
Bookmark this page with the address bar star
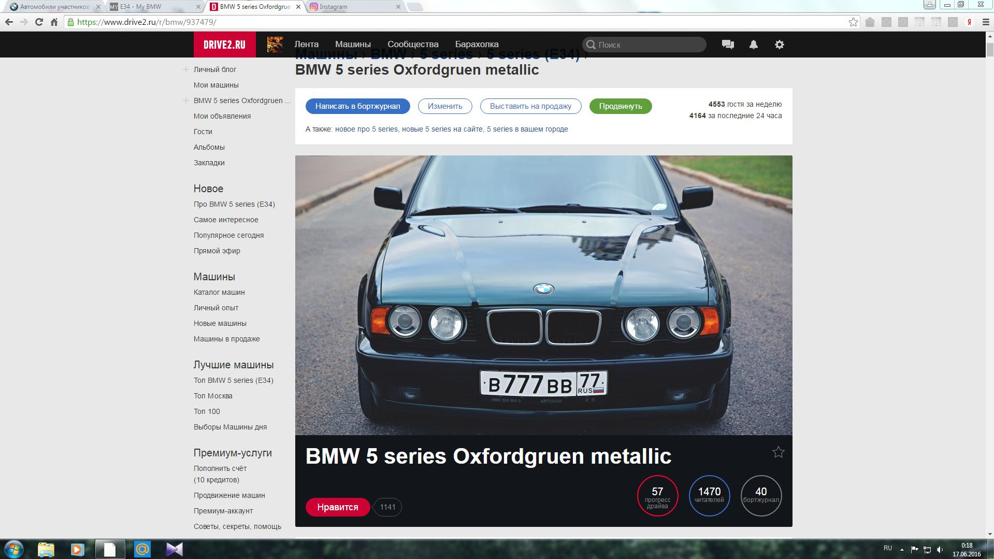(x=853, y=22)
